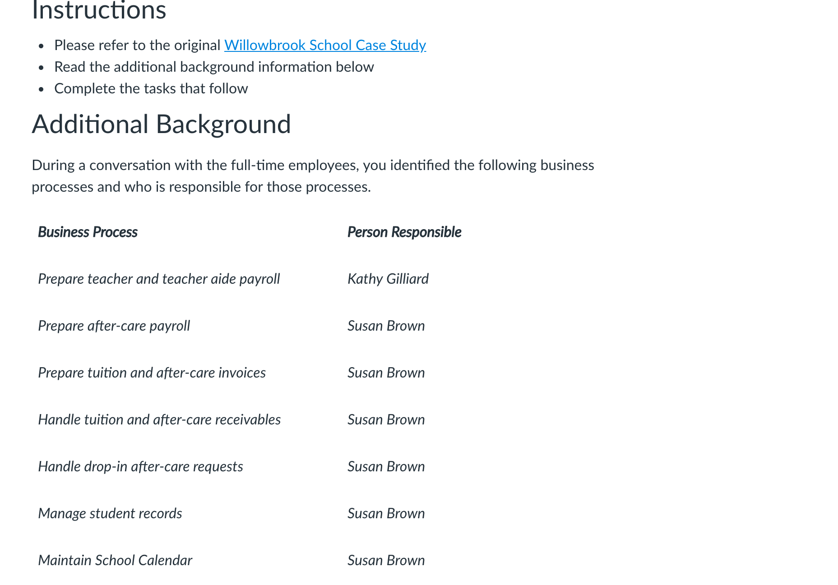Select the 'Complete the tasks that follow' bullet
Viewport: 838px width, 585px height.
(x=151, y=88)
